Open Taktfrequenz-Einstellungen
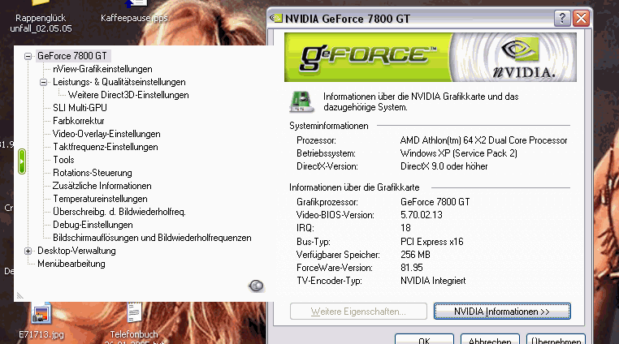619x344 pixels. (106, 147)
